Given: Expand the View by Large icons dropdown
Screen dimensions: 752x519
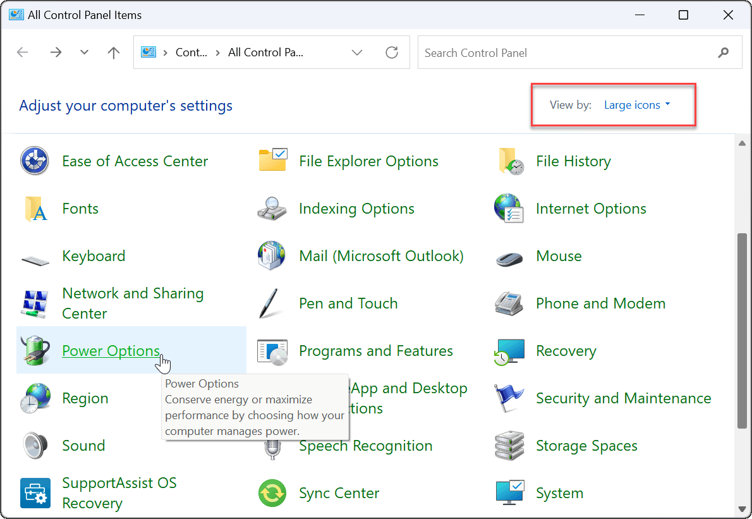Looking at the screenshot, I should (636, 105).
